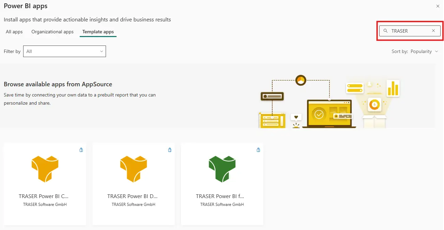Clear the TRASER search text with the X
Image resolution: width=444 pixels, height=230 pixels.
click(x=433, y=31)
